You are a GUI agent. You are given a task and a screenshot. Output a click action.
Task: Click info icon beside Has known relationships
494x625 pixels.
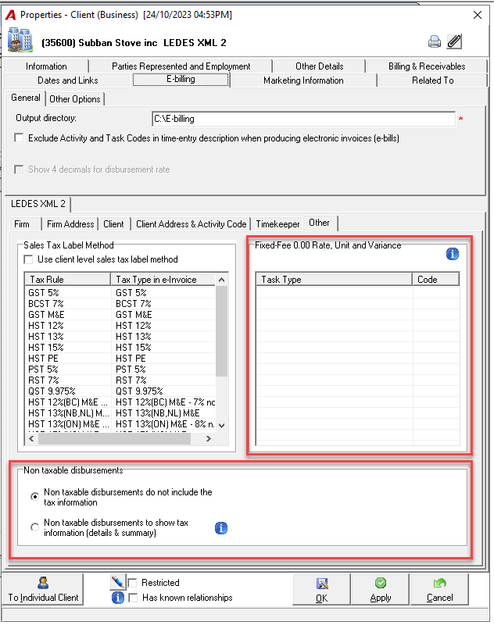click(117, 598)
